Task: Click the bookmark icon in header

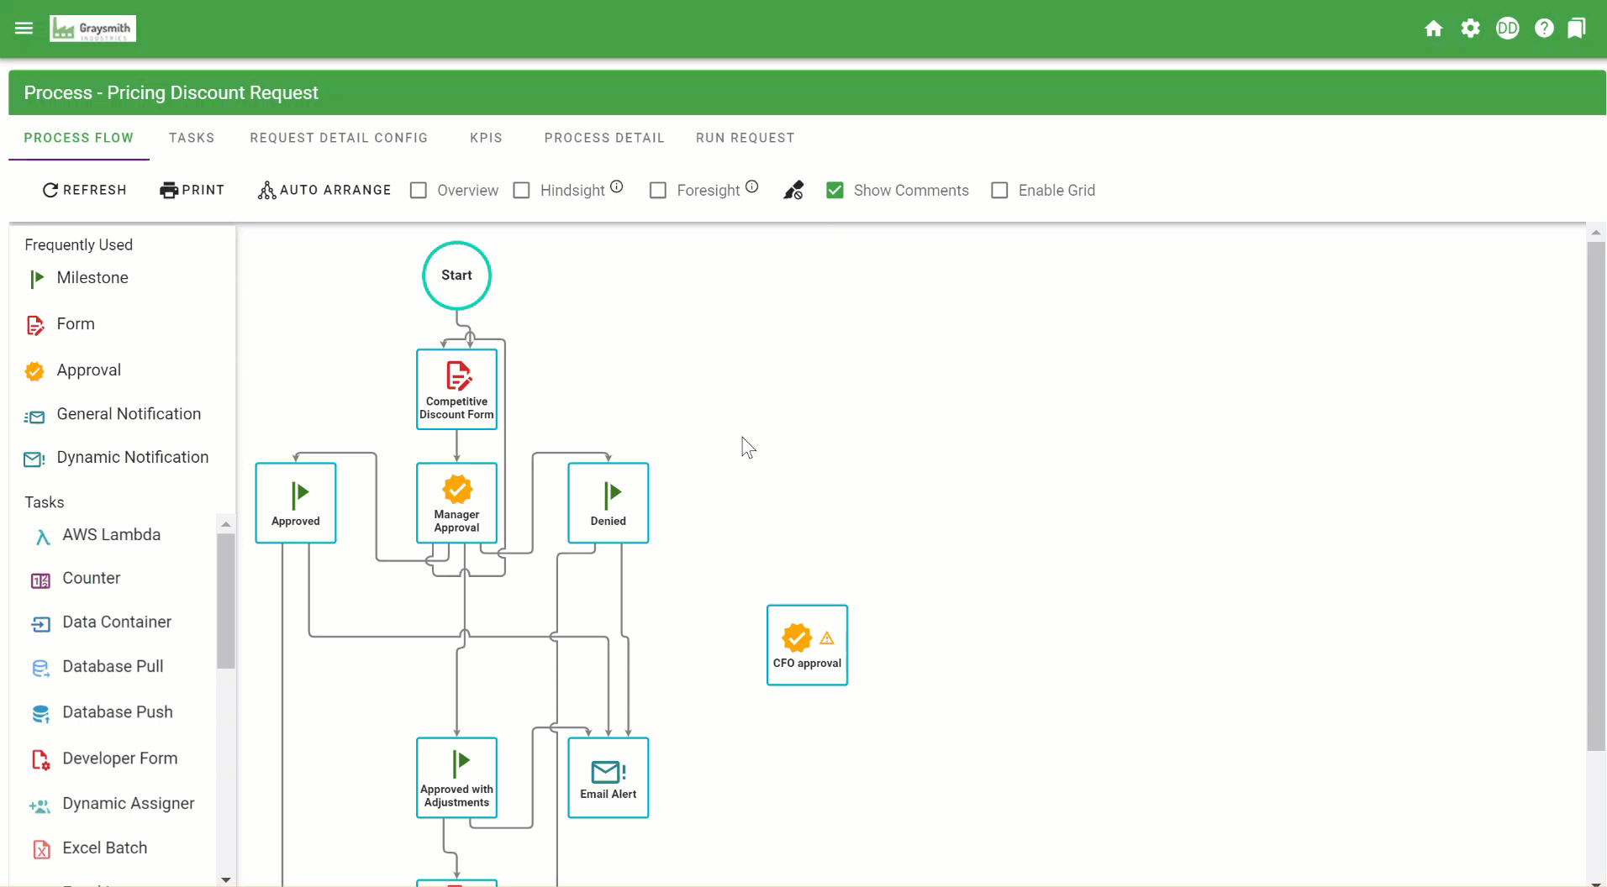Action: 1577,29
